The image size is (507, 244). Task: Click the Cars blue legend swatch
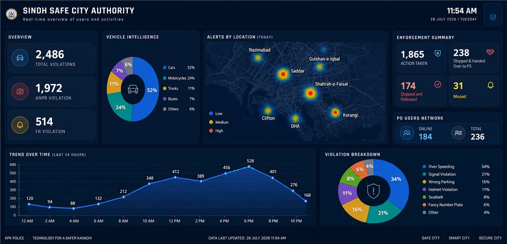pos(165,68)
